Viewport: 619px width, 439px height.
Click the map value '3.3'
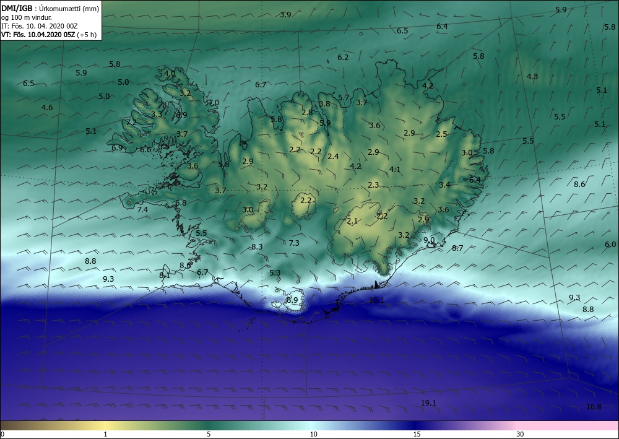tap(157, 114)
